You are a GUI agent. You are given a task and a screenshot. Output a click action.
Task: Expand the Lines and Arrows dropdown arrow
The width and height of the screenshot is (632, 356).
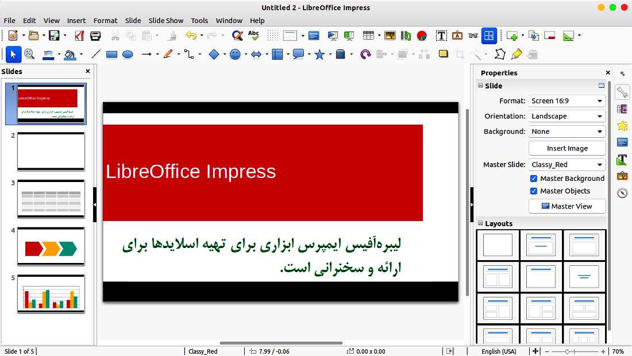tap(157, 55)
